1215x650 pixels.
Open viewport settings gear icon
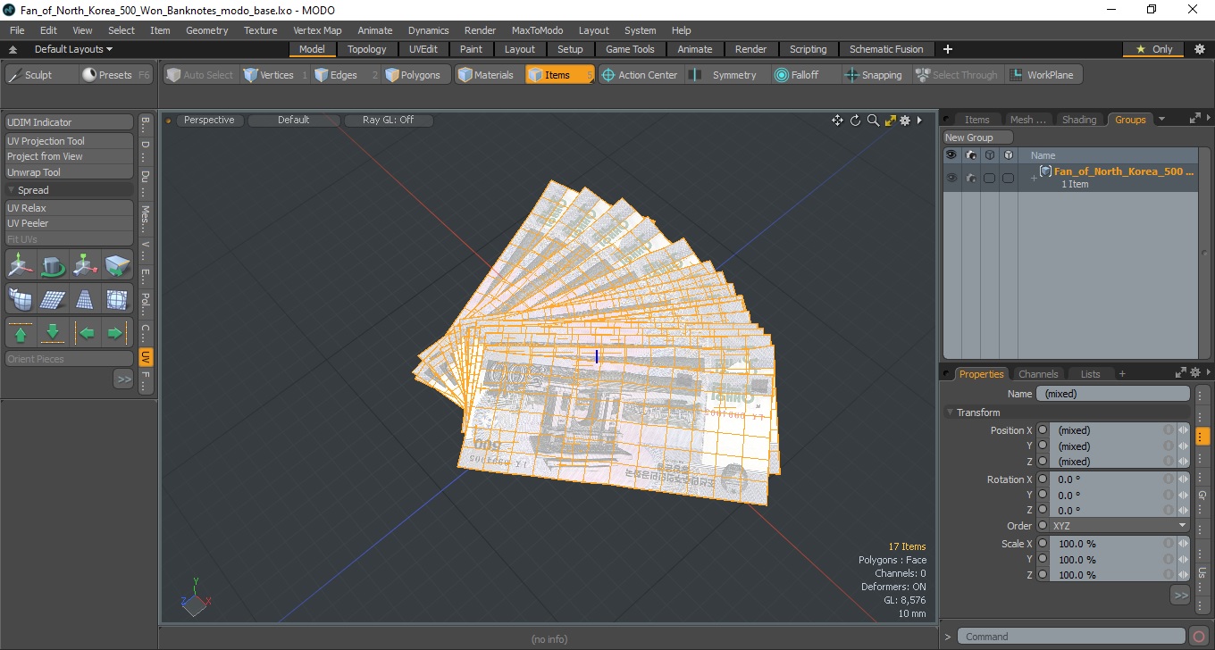pos(905,121)
